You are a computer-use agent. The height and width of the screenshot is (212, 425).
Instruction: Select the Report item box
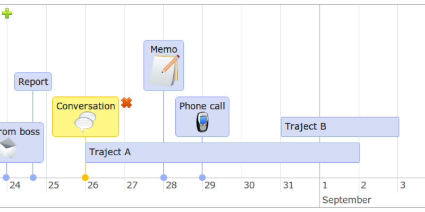(33, 82)
